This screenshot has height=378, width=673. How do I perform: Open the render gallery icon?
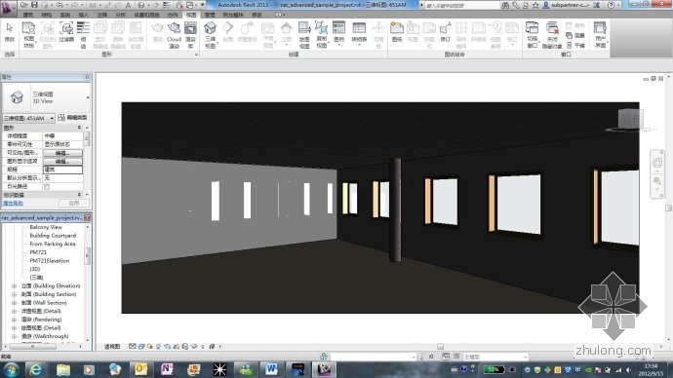tap(190, 33)
